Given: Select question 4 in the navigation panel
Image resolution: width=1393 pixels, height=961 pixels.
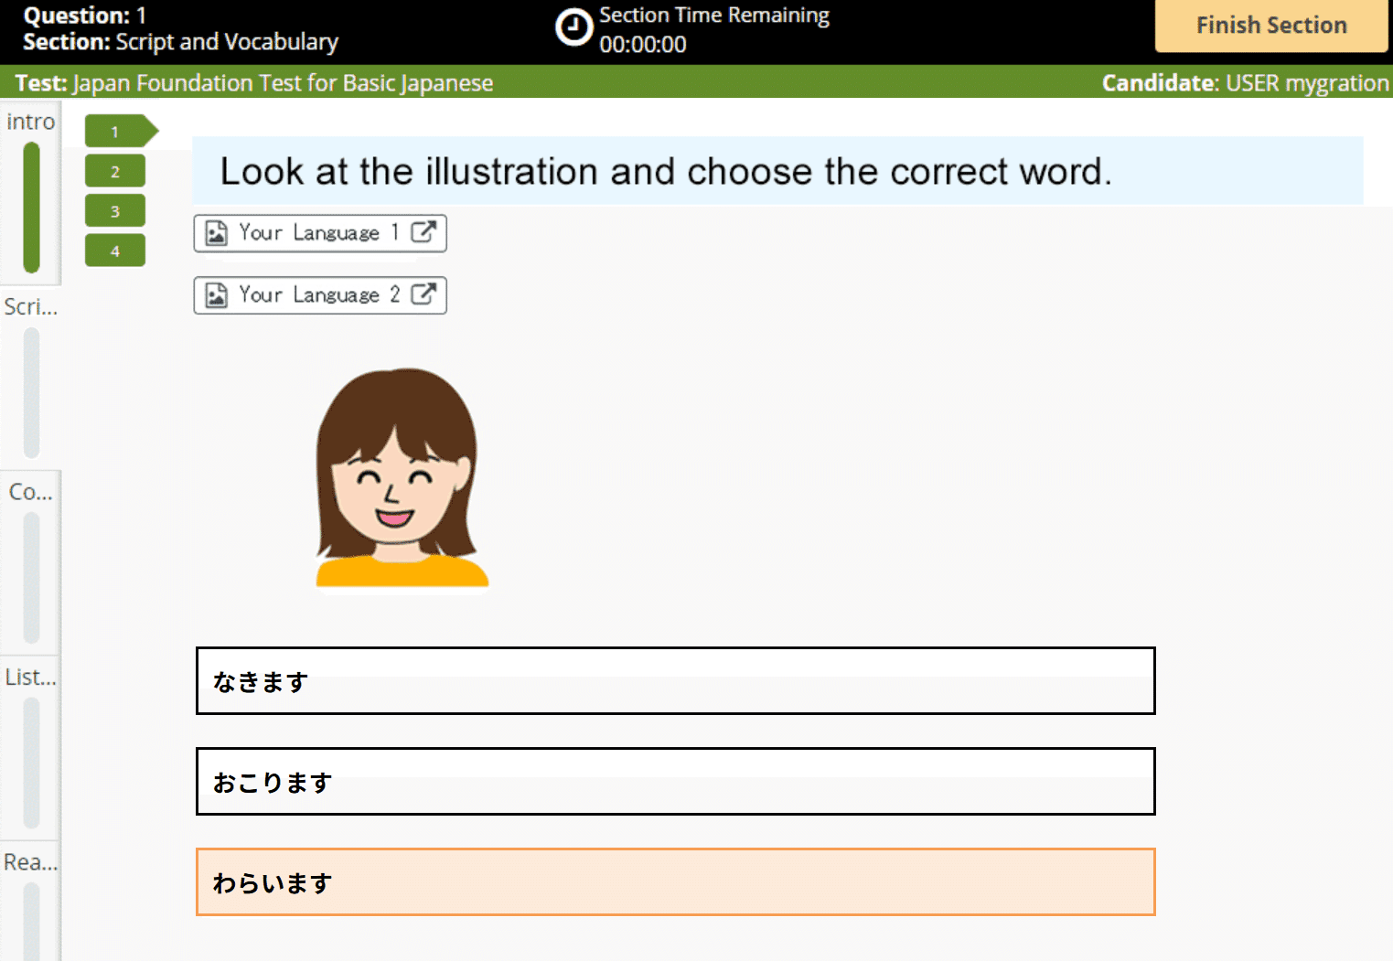Looking at the screenshot, I should click(114, 249).
